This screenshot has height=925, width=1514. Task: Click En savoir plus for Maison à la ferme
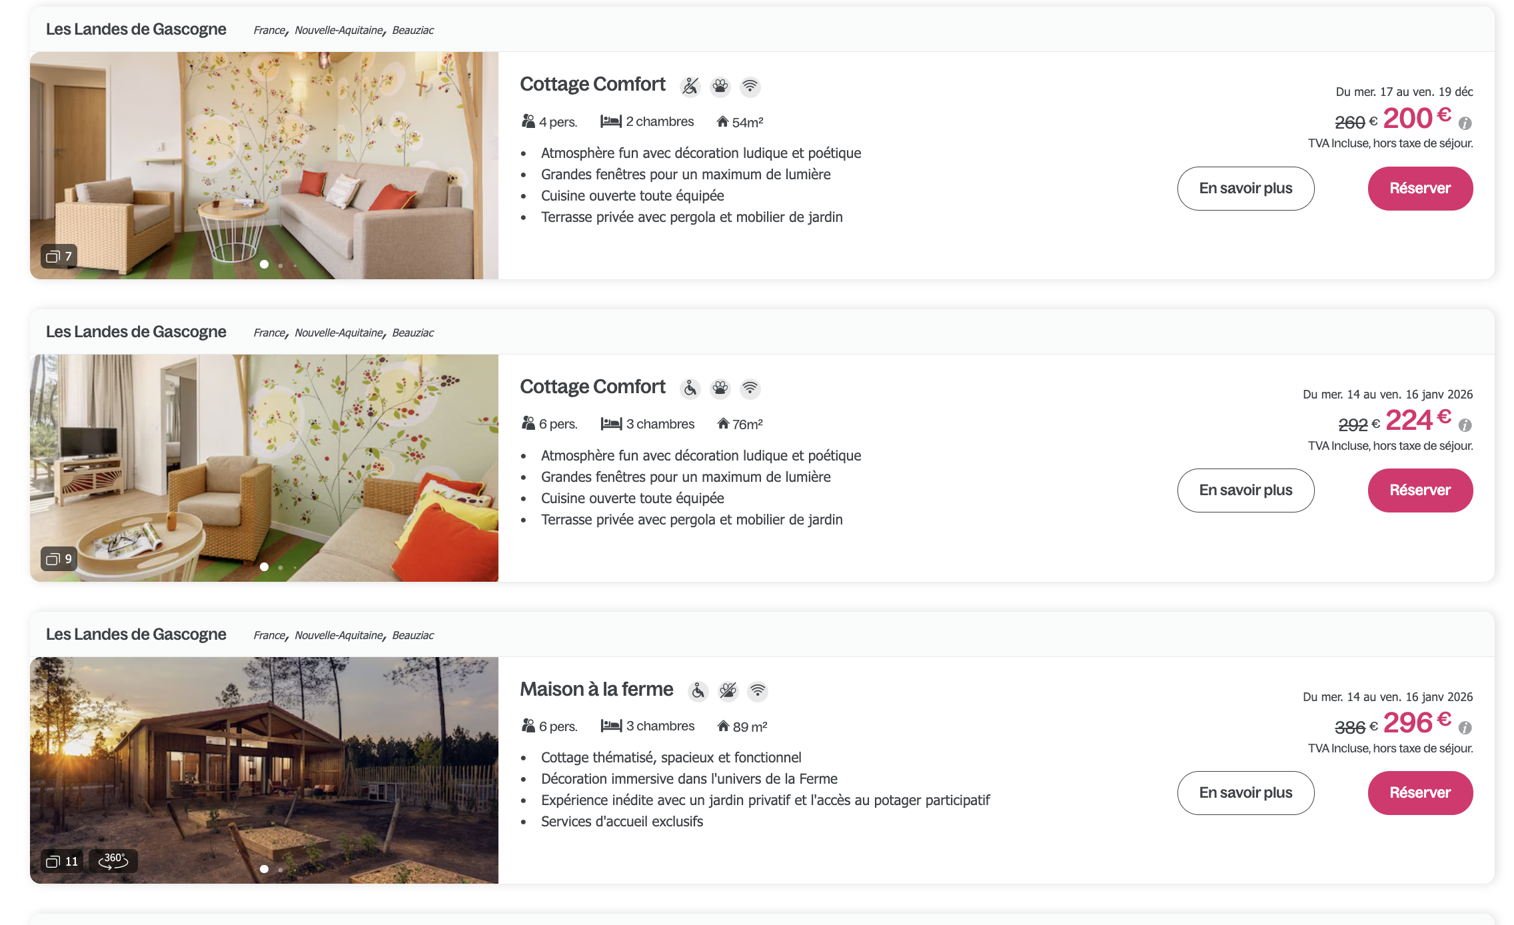1245,792
